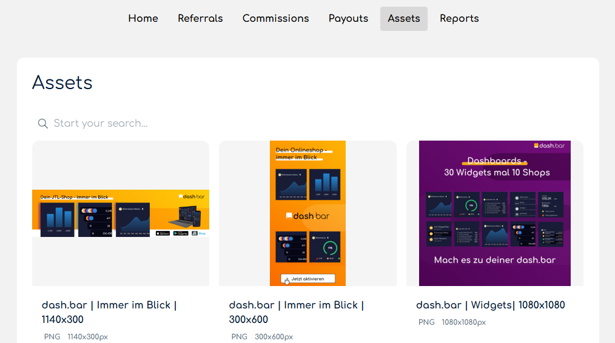Click the PNG label of the Widgets asset
Screen dimensions: 615x343
[426, 322]
